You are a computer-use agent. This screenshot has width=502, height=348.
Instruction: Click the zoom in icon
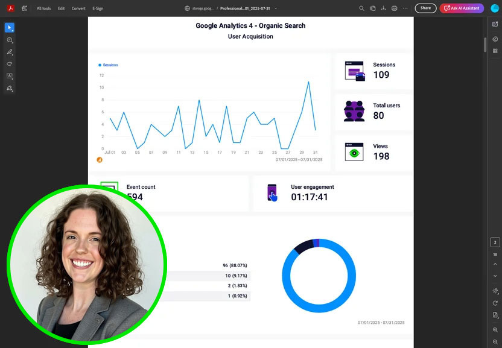(x=495, y=330)
